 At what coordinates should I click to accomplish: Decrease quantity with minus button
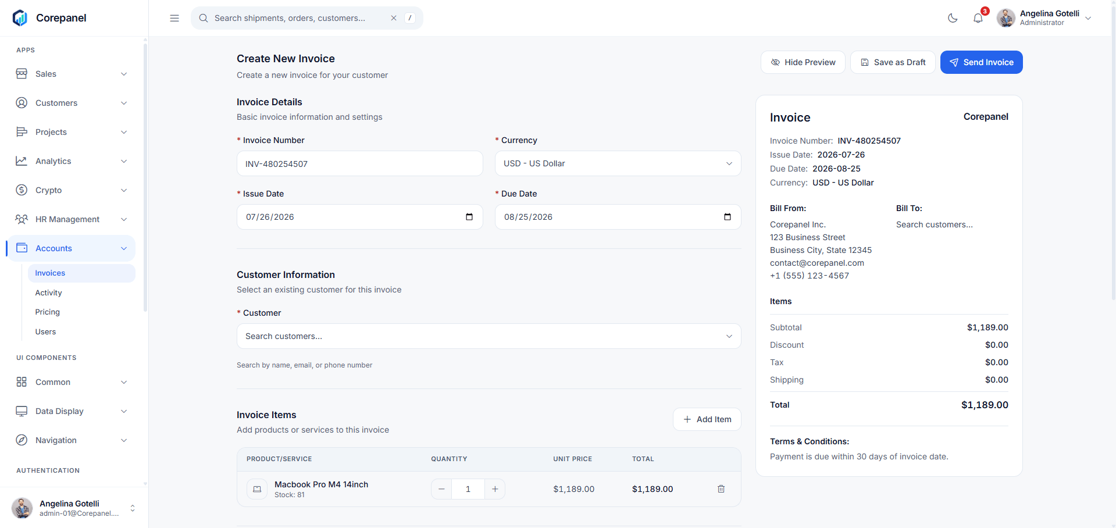click(x=441, y=489)
